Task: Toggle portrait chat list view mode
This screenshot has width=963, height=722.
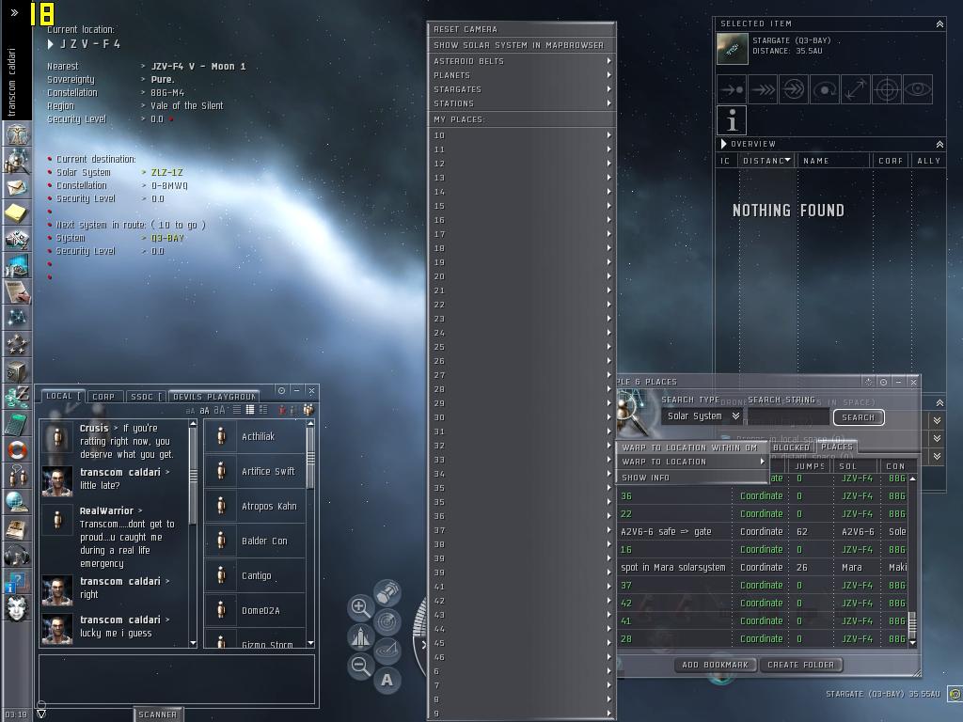Action: click(x=250, y=410)
